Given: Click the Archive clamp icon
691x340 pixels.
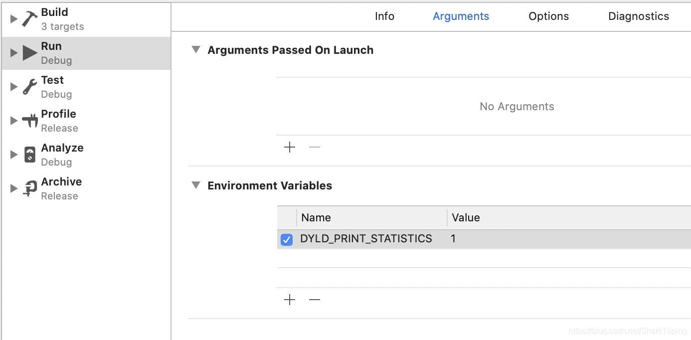Looking at the screenshot, I should point(30,188).
